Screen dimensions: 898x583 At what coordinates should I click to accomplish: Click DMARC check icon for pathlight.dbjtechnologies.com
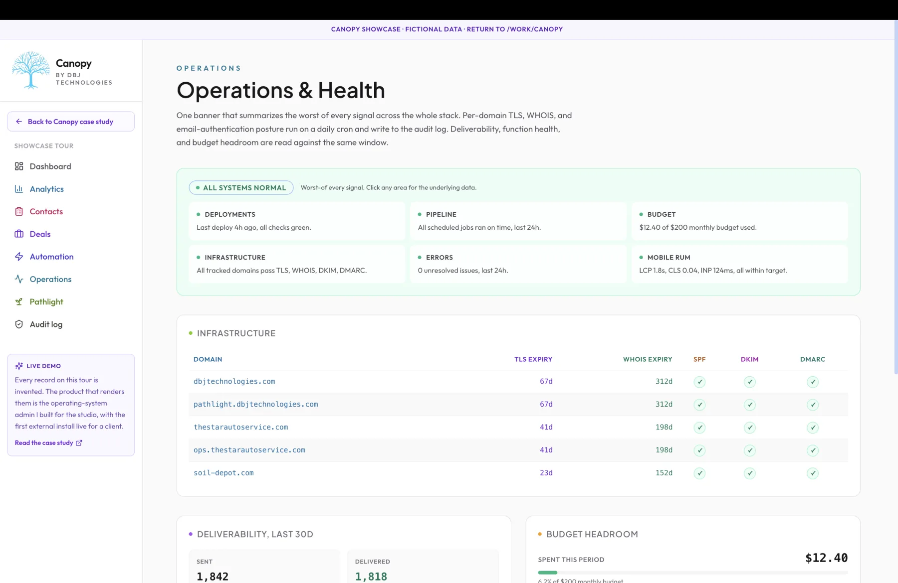point(813,405)
